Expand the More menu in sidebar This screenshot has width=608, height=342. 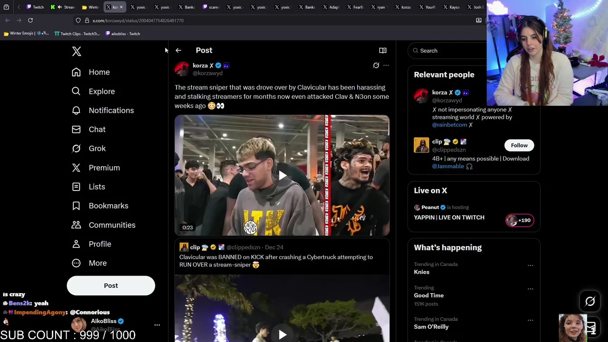click(89, 263)
